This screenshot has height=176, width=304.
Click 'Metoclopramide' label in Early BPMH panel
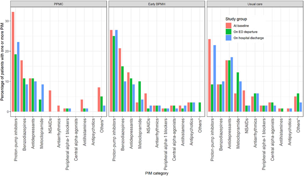tap(140, 133)
